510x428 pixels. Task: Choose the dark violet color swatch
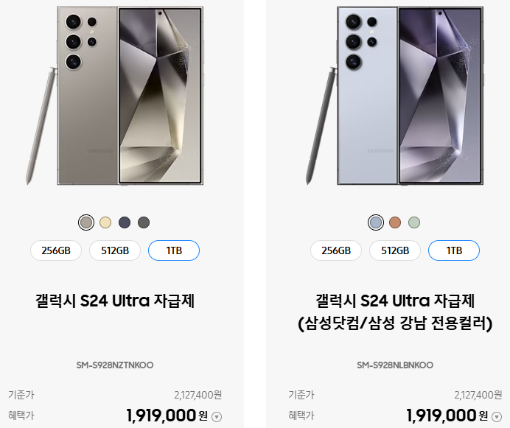(125, 222)
